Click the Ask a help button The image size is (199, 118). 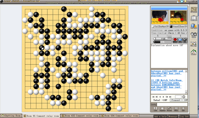(x=160, y=116)
